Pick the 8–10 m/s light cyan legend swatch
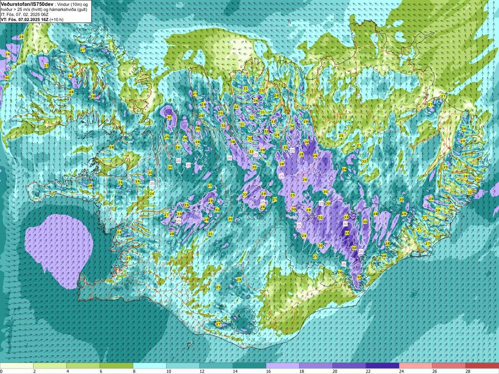The image size is (499, 374). click(x=150, y=366)
